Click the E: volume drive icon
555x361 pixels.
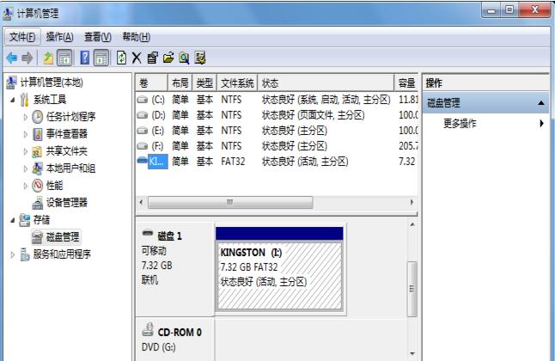[x=143, y=131]
